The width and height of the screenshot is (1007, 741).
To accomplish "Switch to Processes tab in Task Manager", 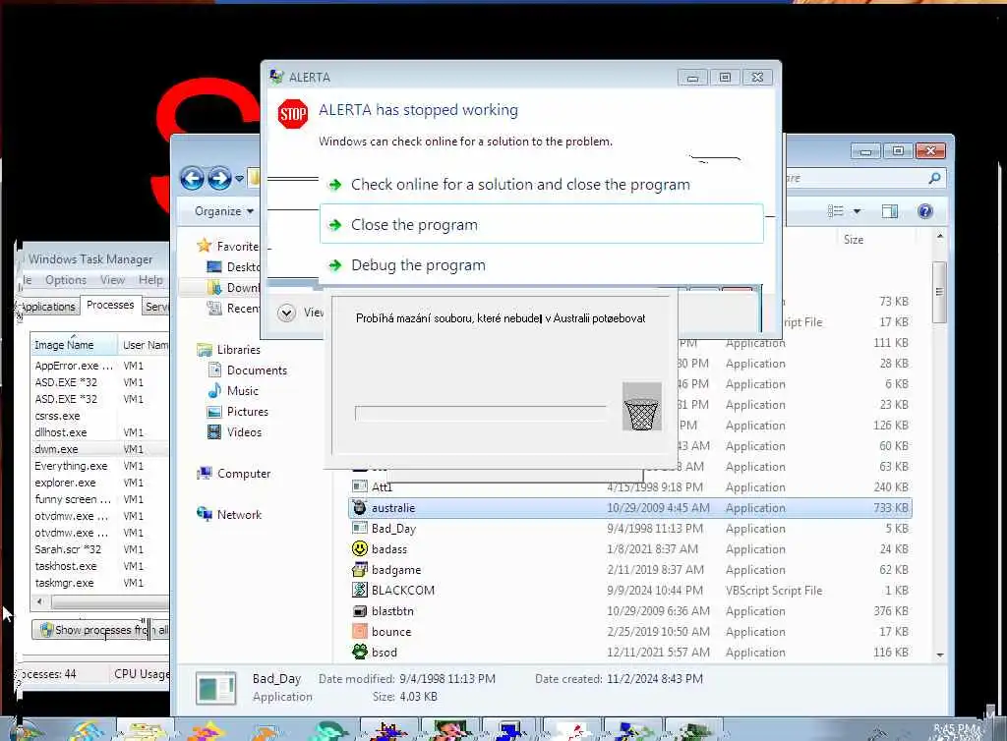I will tap(110, 306).
